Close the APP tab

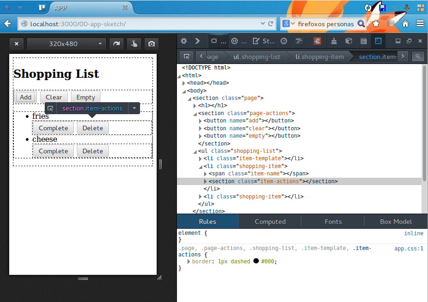[x=125, y=8]
